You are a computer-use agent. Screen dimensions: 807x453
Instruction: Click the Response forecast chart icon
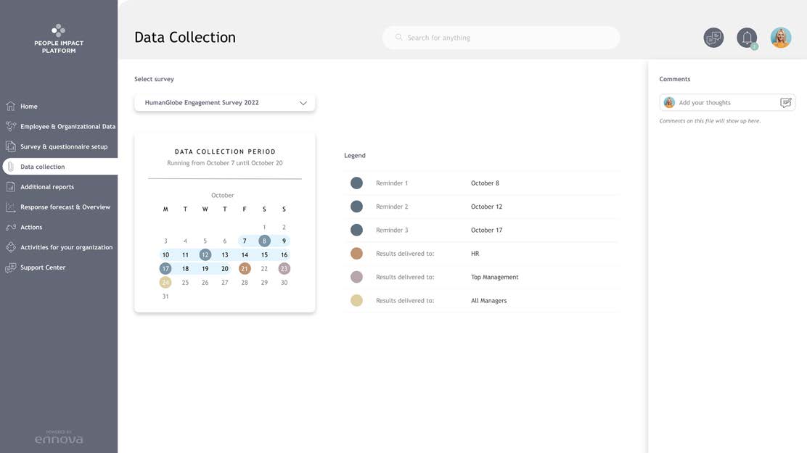tap(10, 207)
